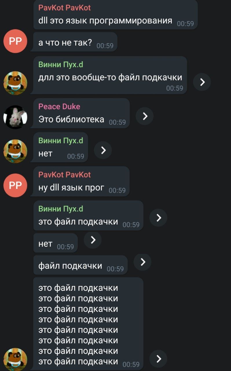This screenshot has width=231, height=371.
Task: Tap Винни Пух.d avatar beside the short 'нет' message
Action: [15, 151]
